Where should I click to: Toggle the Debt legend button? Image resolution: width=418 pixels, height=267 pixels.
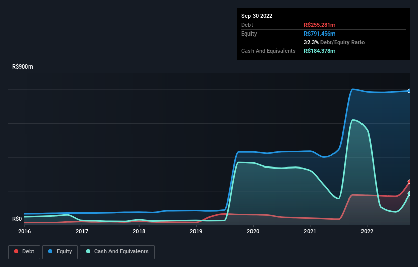pyautogui.click(x=24, y=252)
